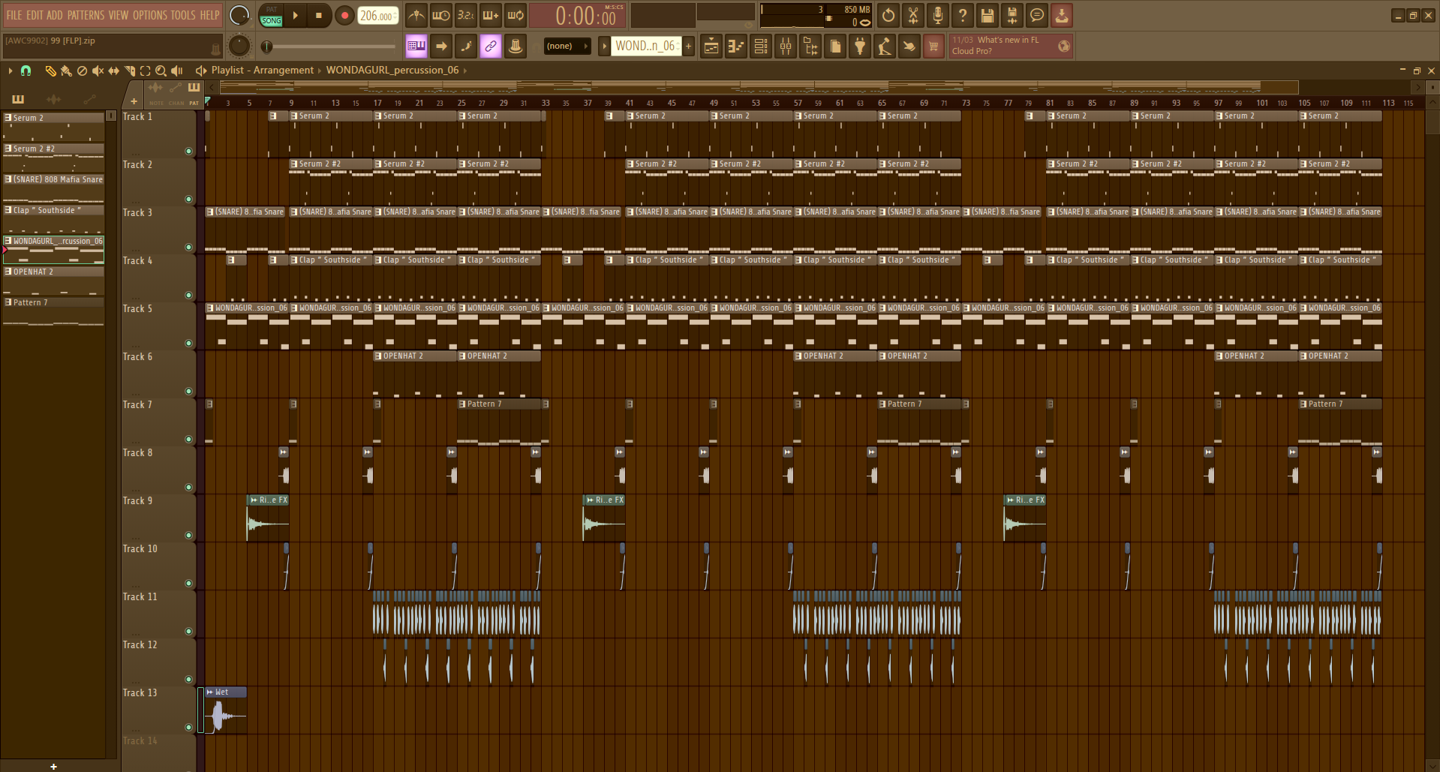Select the Playback speaker tool
Viewport: 1440px width, 772px height.
[177, 71]
